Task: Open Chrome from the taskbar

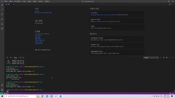Action: pos(43,96)
